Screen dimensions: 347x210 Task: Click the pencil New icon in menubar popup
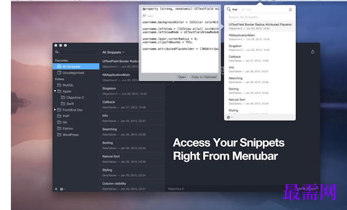point(243,10)
